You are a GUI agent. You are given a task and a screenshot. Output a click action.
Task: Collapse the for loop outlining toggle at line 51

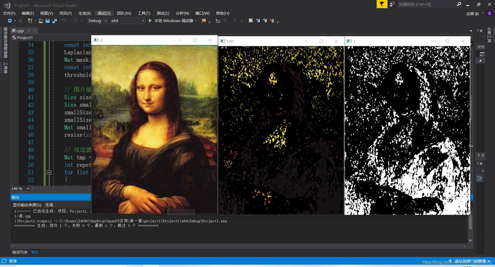[49, 172]
